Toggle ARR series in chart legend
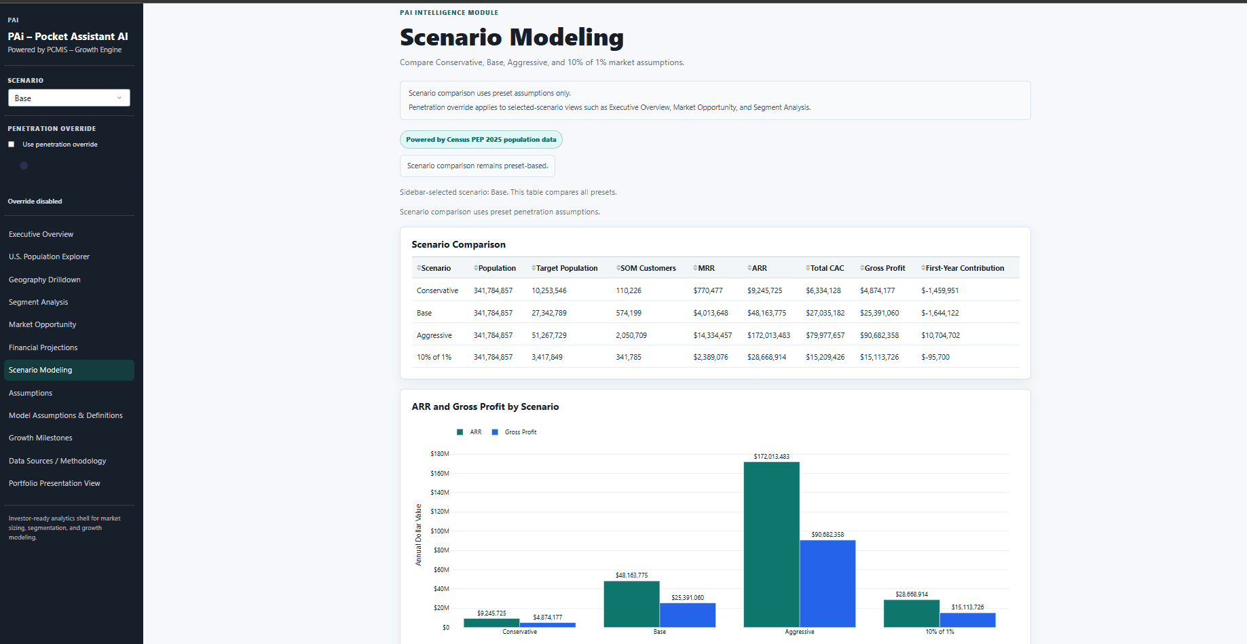1247x644 pixels. [x=469, y=432]
